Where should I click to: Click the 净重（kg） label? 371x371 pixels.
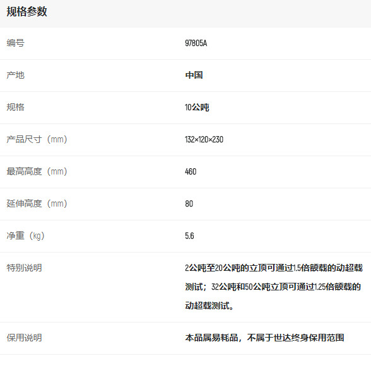tap(26, 236)
